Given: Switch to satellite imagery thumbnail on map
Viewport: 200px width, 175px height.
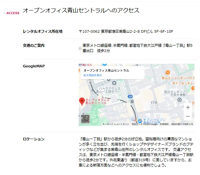Looking at the screenshot, I should [x=85, y=119].
